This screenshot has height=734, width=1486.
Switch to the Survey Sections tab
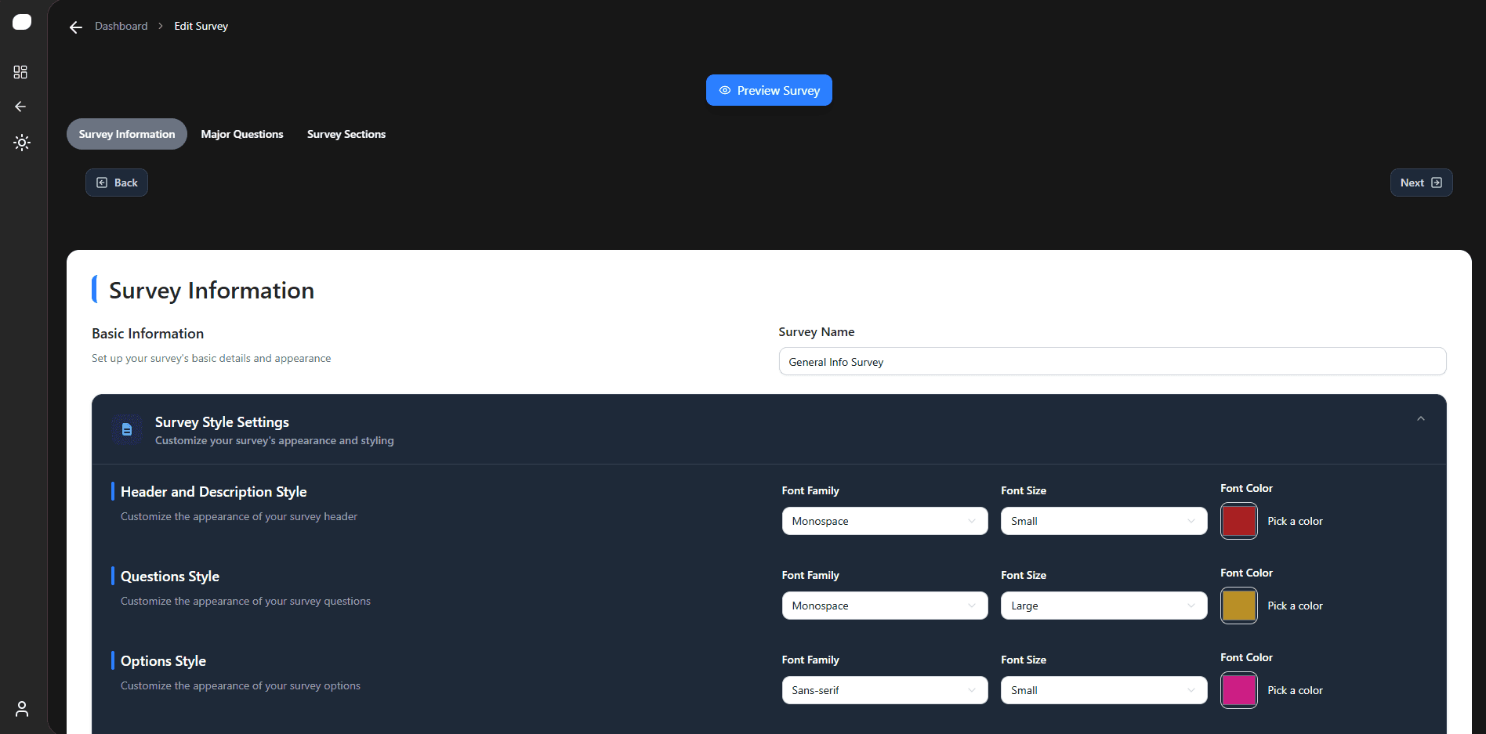point(346,134)
